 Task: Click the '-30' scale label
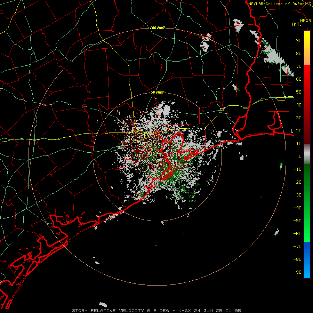pyautogui.click(x=297, y=195)
